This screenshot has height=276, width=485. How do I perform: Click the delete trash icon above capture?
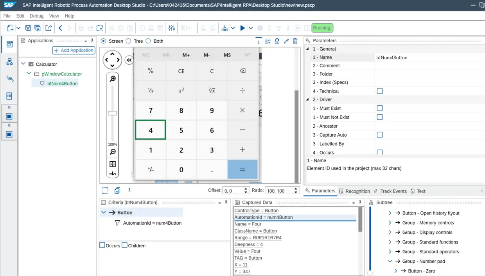click(295, 41)
